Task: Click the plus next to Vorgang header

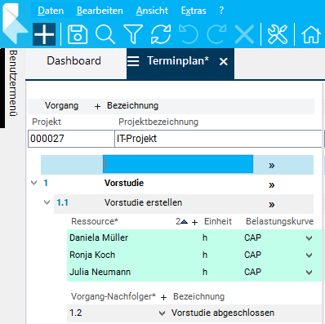Action: (97, 107)
